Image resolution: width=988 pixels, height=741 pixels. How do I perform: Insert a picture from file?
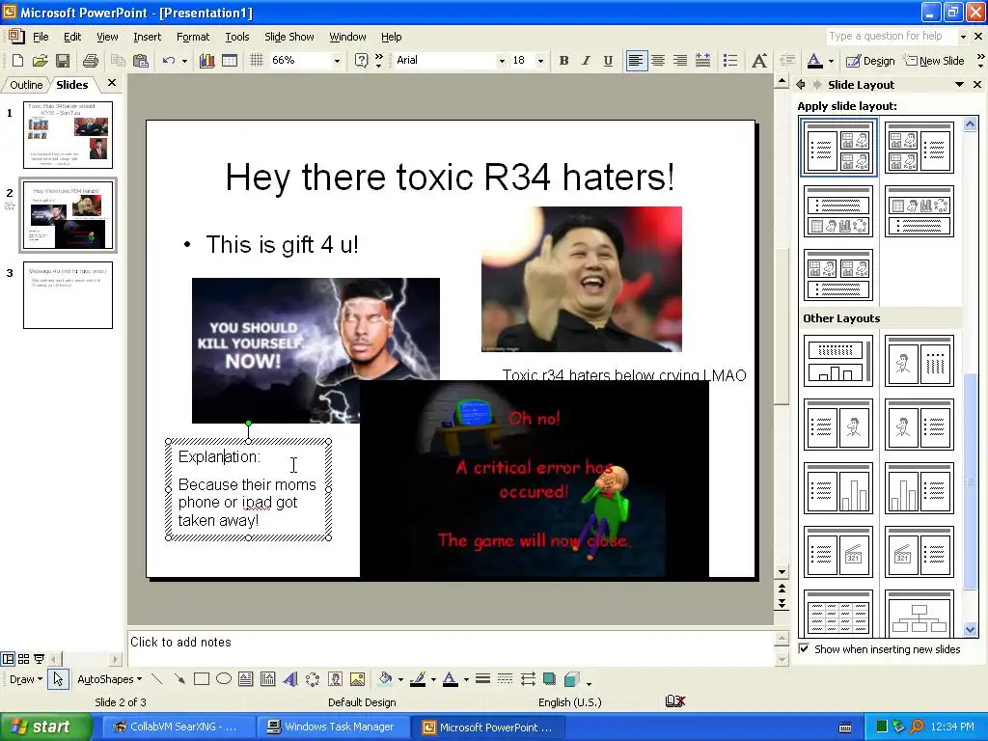point(357,678)
